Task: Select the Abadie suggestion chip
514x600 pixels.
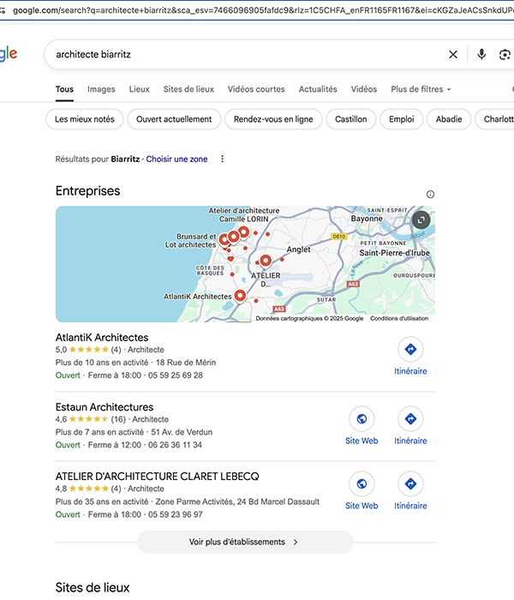Action: point(449,119)
